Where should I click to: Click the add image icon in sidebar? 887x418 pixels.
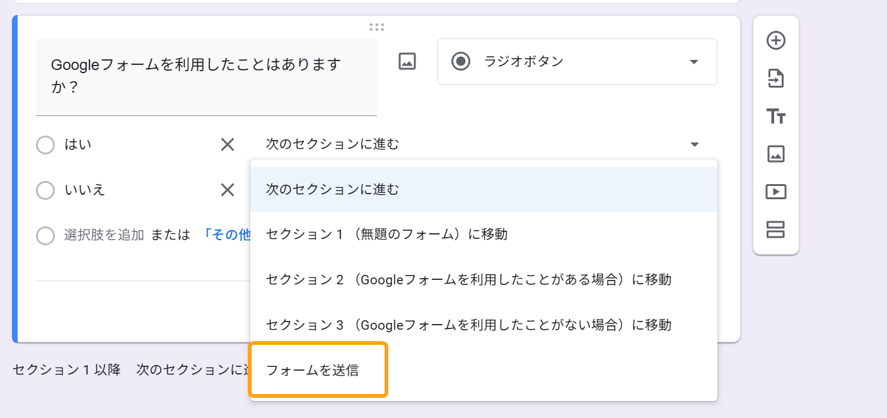tap(775, 154)
